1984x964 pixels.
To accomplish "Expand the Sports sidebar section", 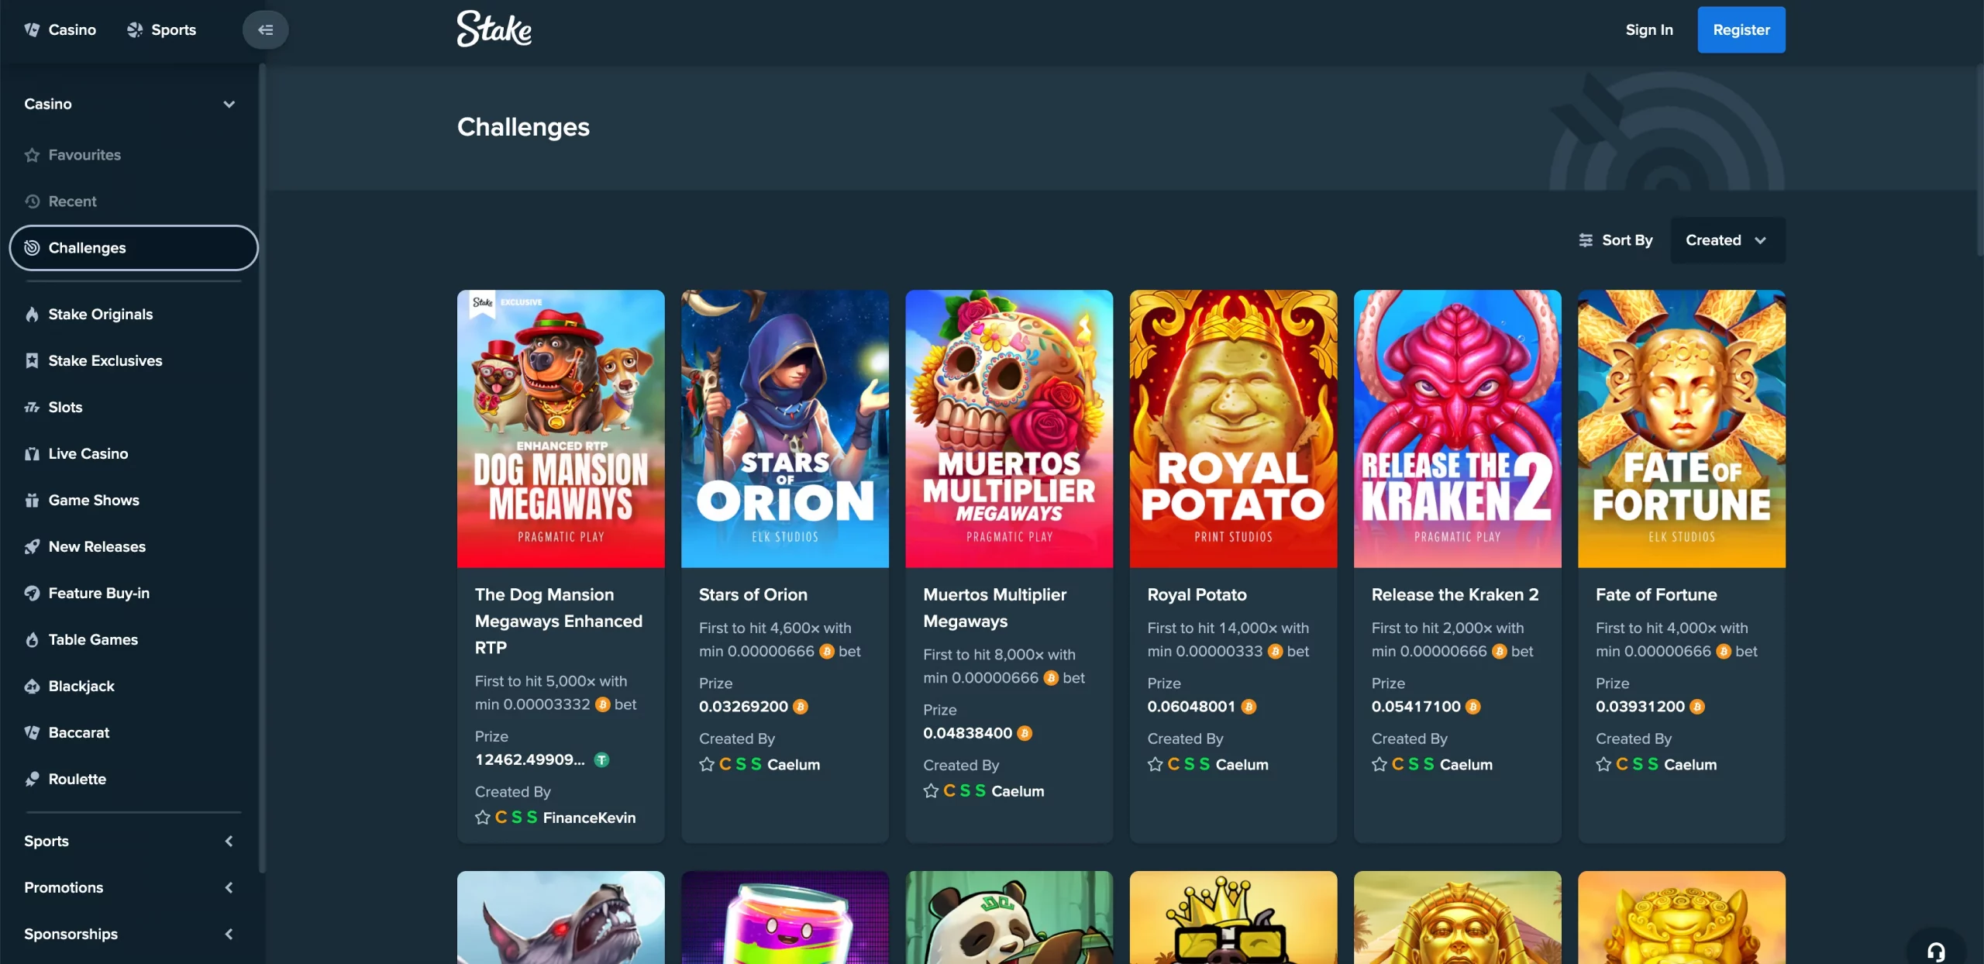I will tap(229, 842).
